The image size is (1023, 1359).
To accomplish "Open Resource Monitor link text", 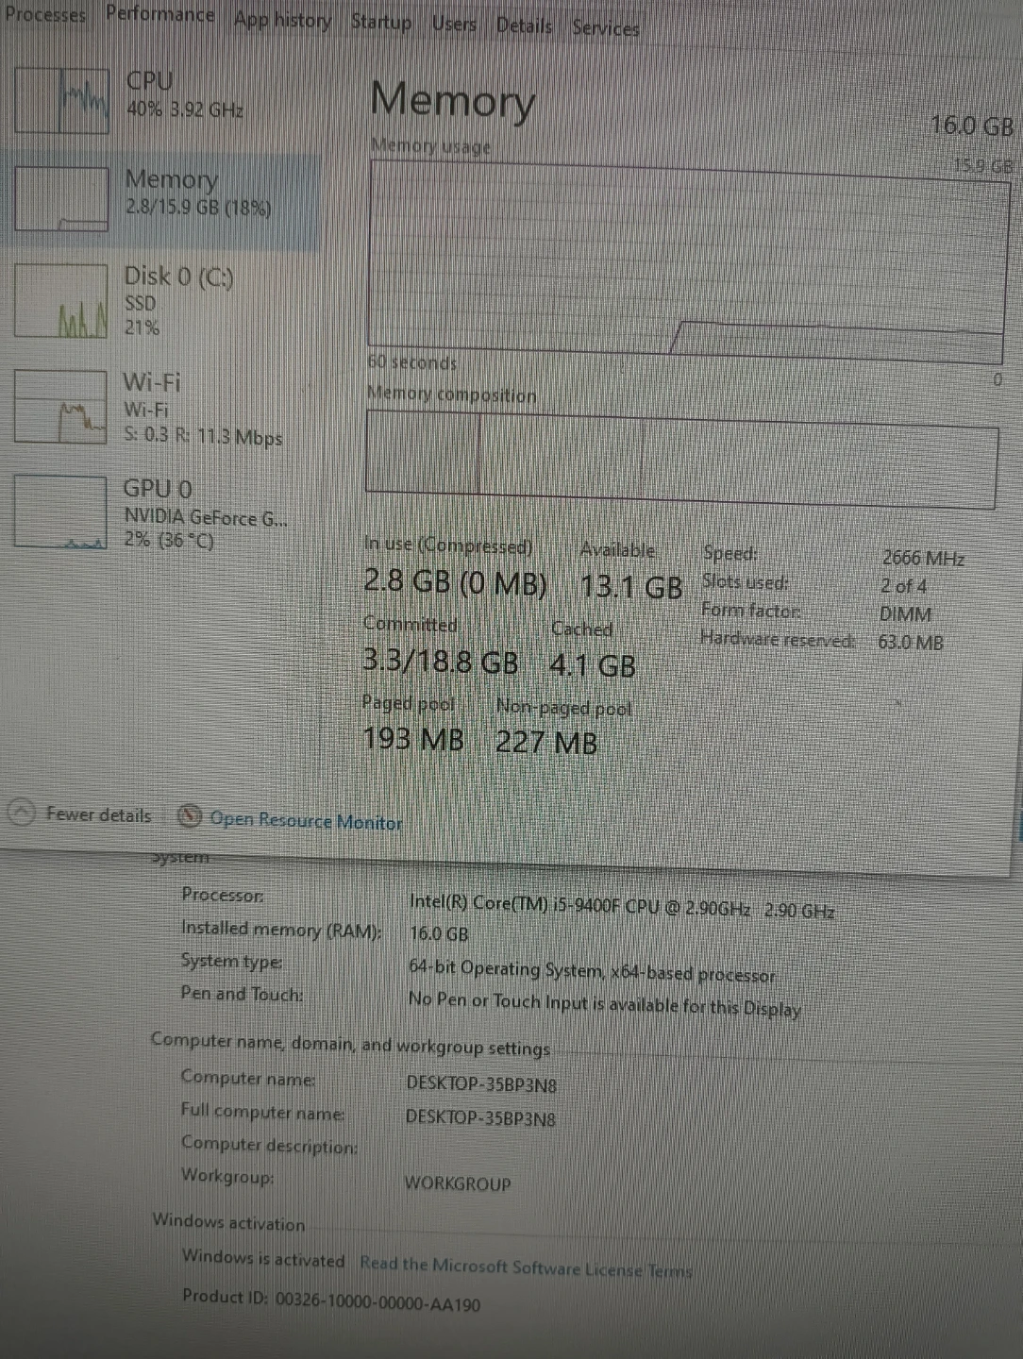I will pos(306,820).
